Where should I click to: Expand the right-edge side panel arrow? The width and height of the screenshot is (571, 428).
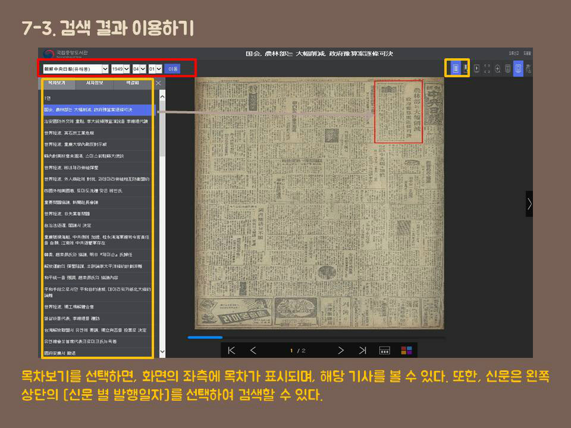(x=529, y=204)
